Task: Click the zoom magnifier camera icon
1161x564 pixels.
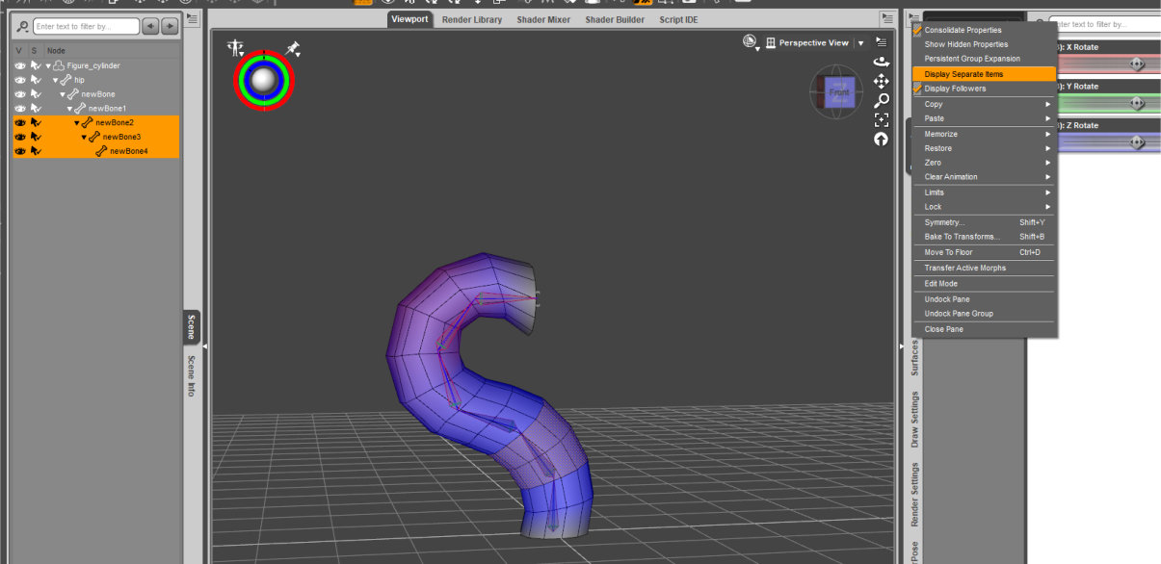Action: (x=881, y=100)
